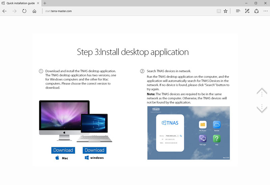Click the search magnifier in TNAS panel
270x185 pixels.
point(181,136)
